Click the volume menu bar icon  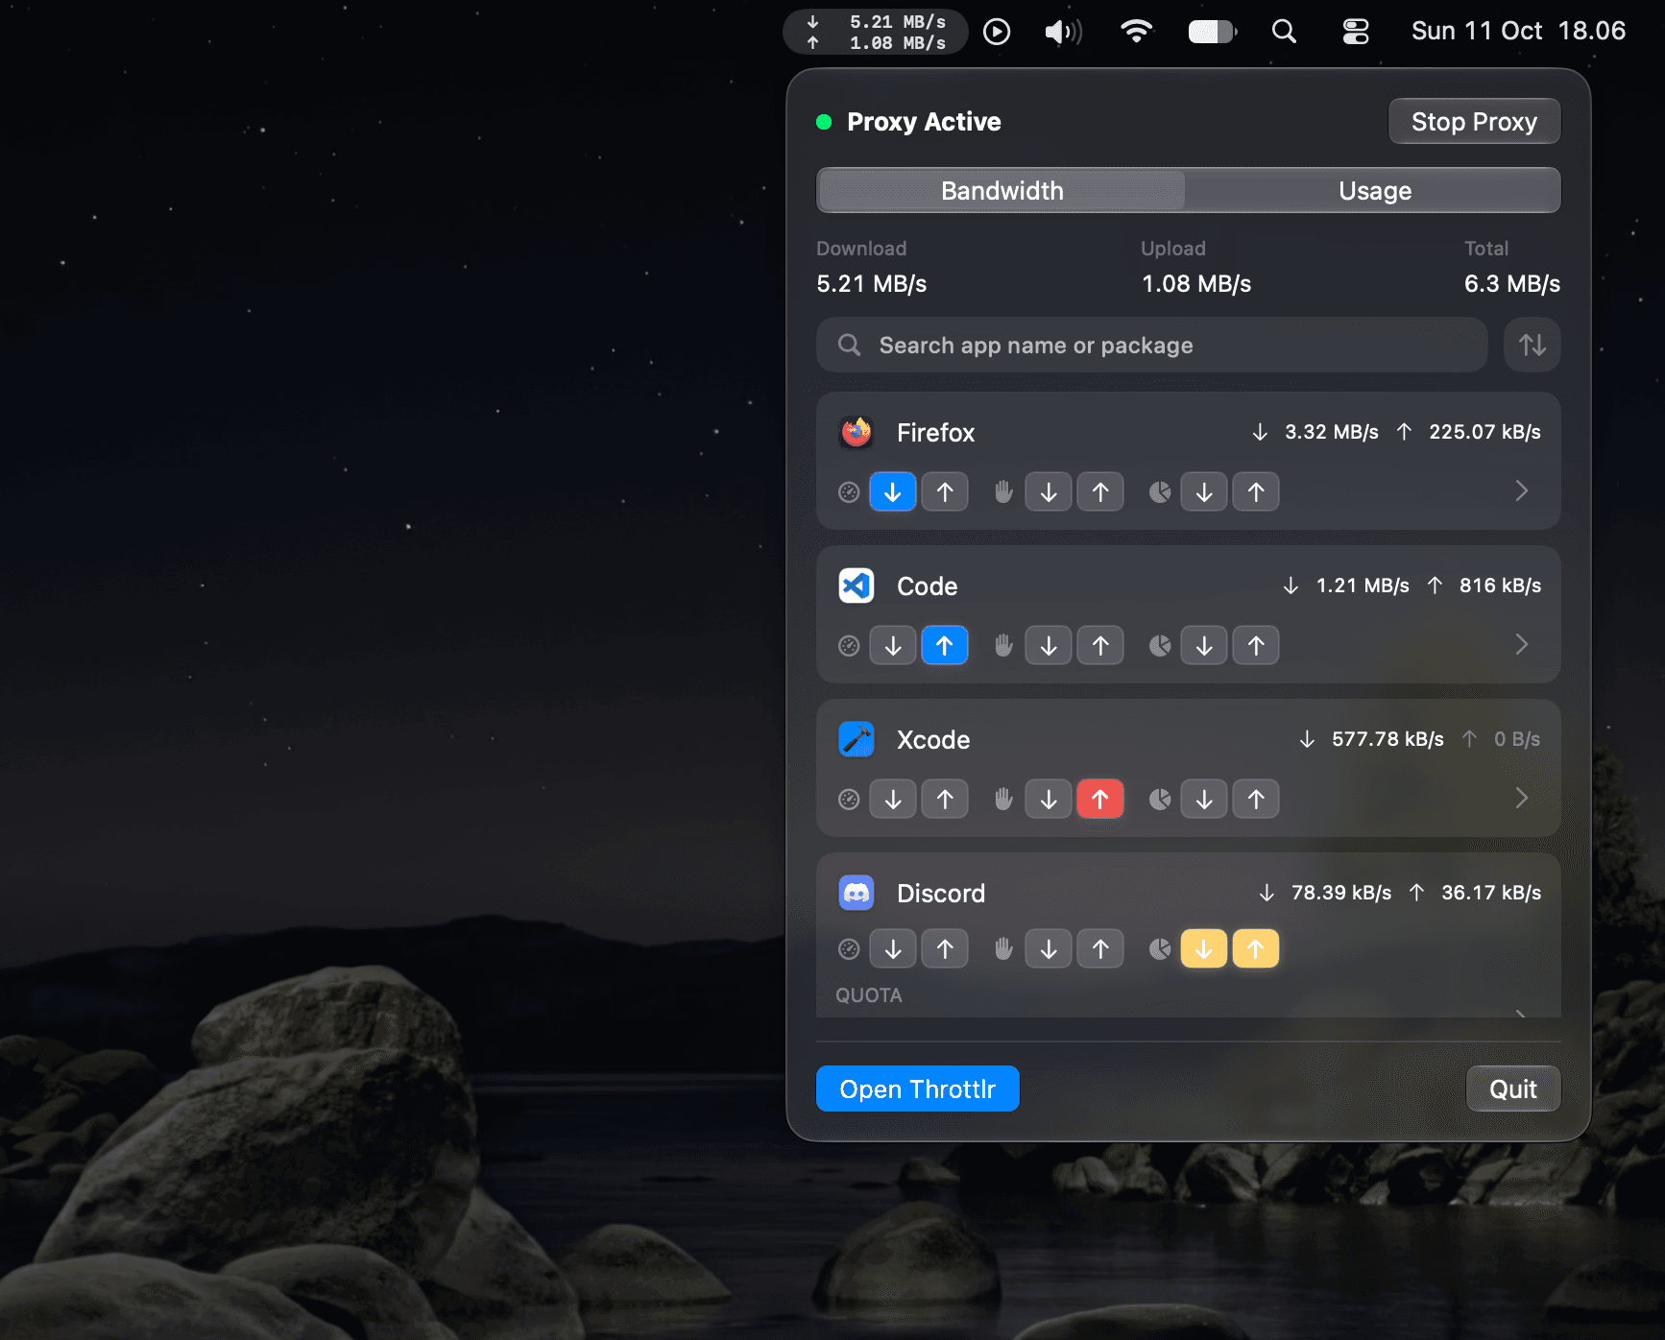pyautogui.click(x=1064, y=32)
